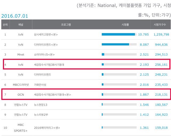Screen dimensions: 171x136
Task: Click tvN in rank 5 row
Action: click(21, 75)
